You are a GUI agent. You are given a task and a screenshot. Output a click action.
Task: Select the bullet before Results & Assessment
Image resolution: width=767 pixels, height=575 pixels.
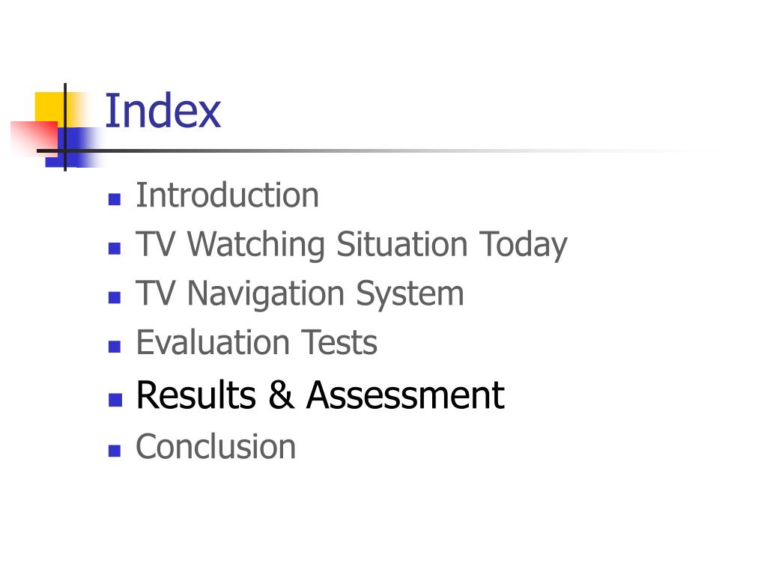click(115, 400)
